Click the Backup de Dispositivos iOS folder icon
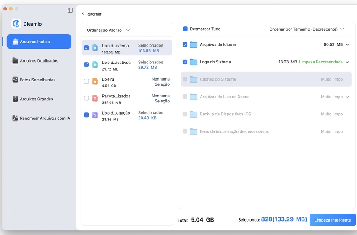 [194, 114]
